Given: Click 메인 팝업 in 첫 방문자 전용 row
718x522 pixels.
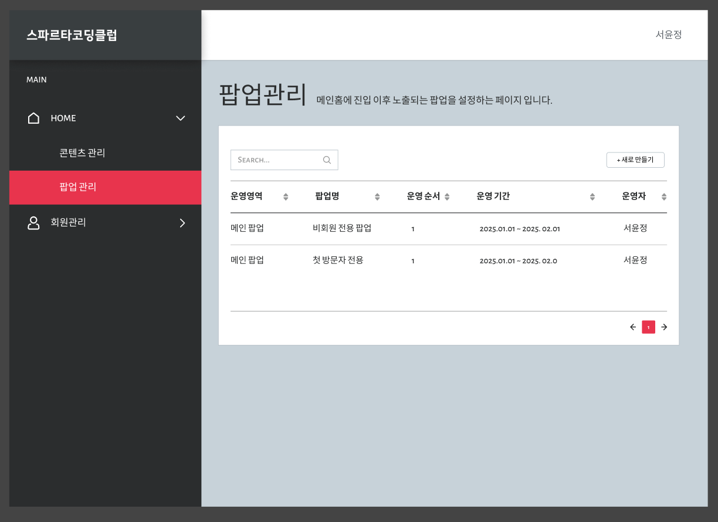Looking at the screenshot, I should (247, 260).
